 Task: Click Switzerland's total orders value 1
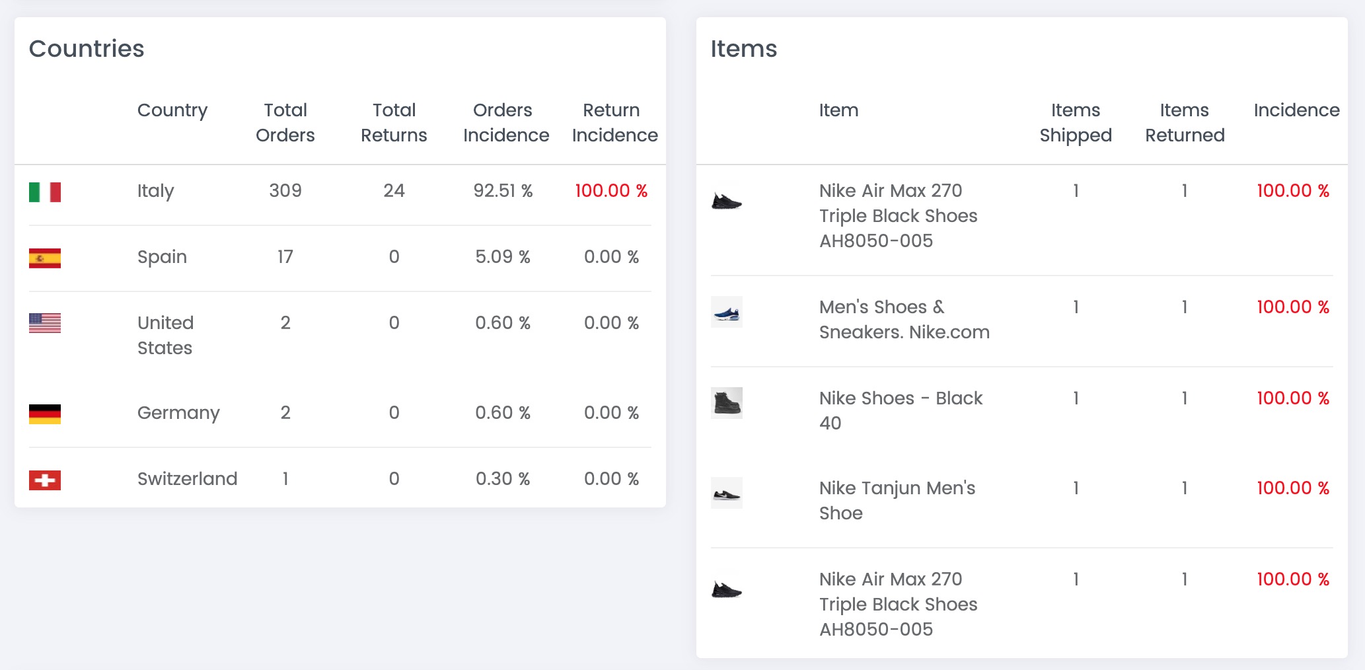[285, 479]
